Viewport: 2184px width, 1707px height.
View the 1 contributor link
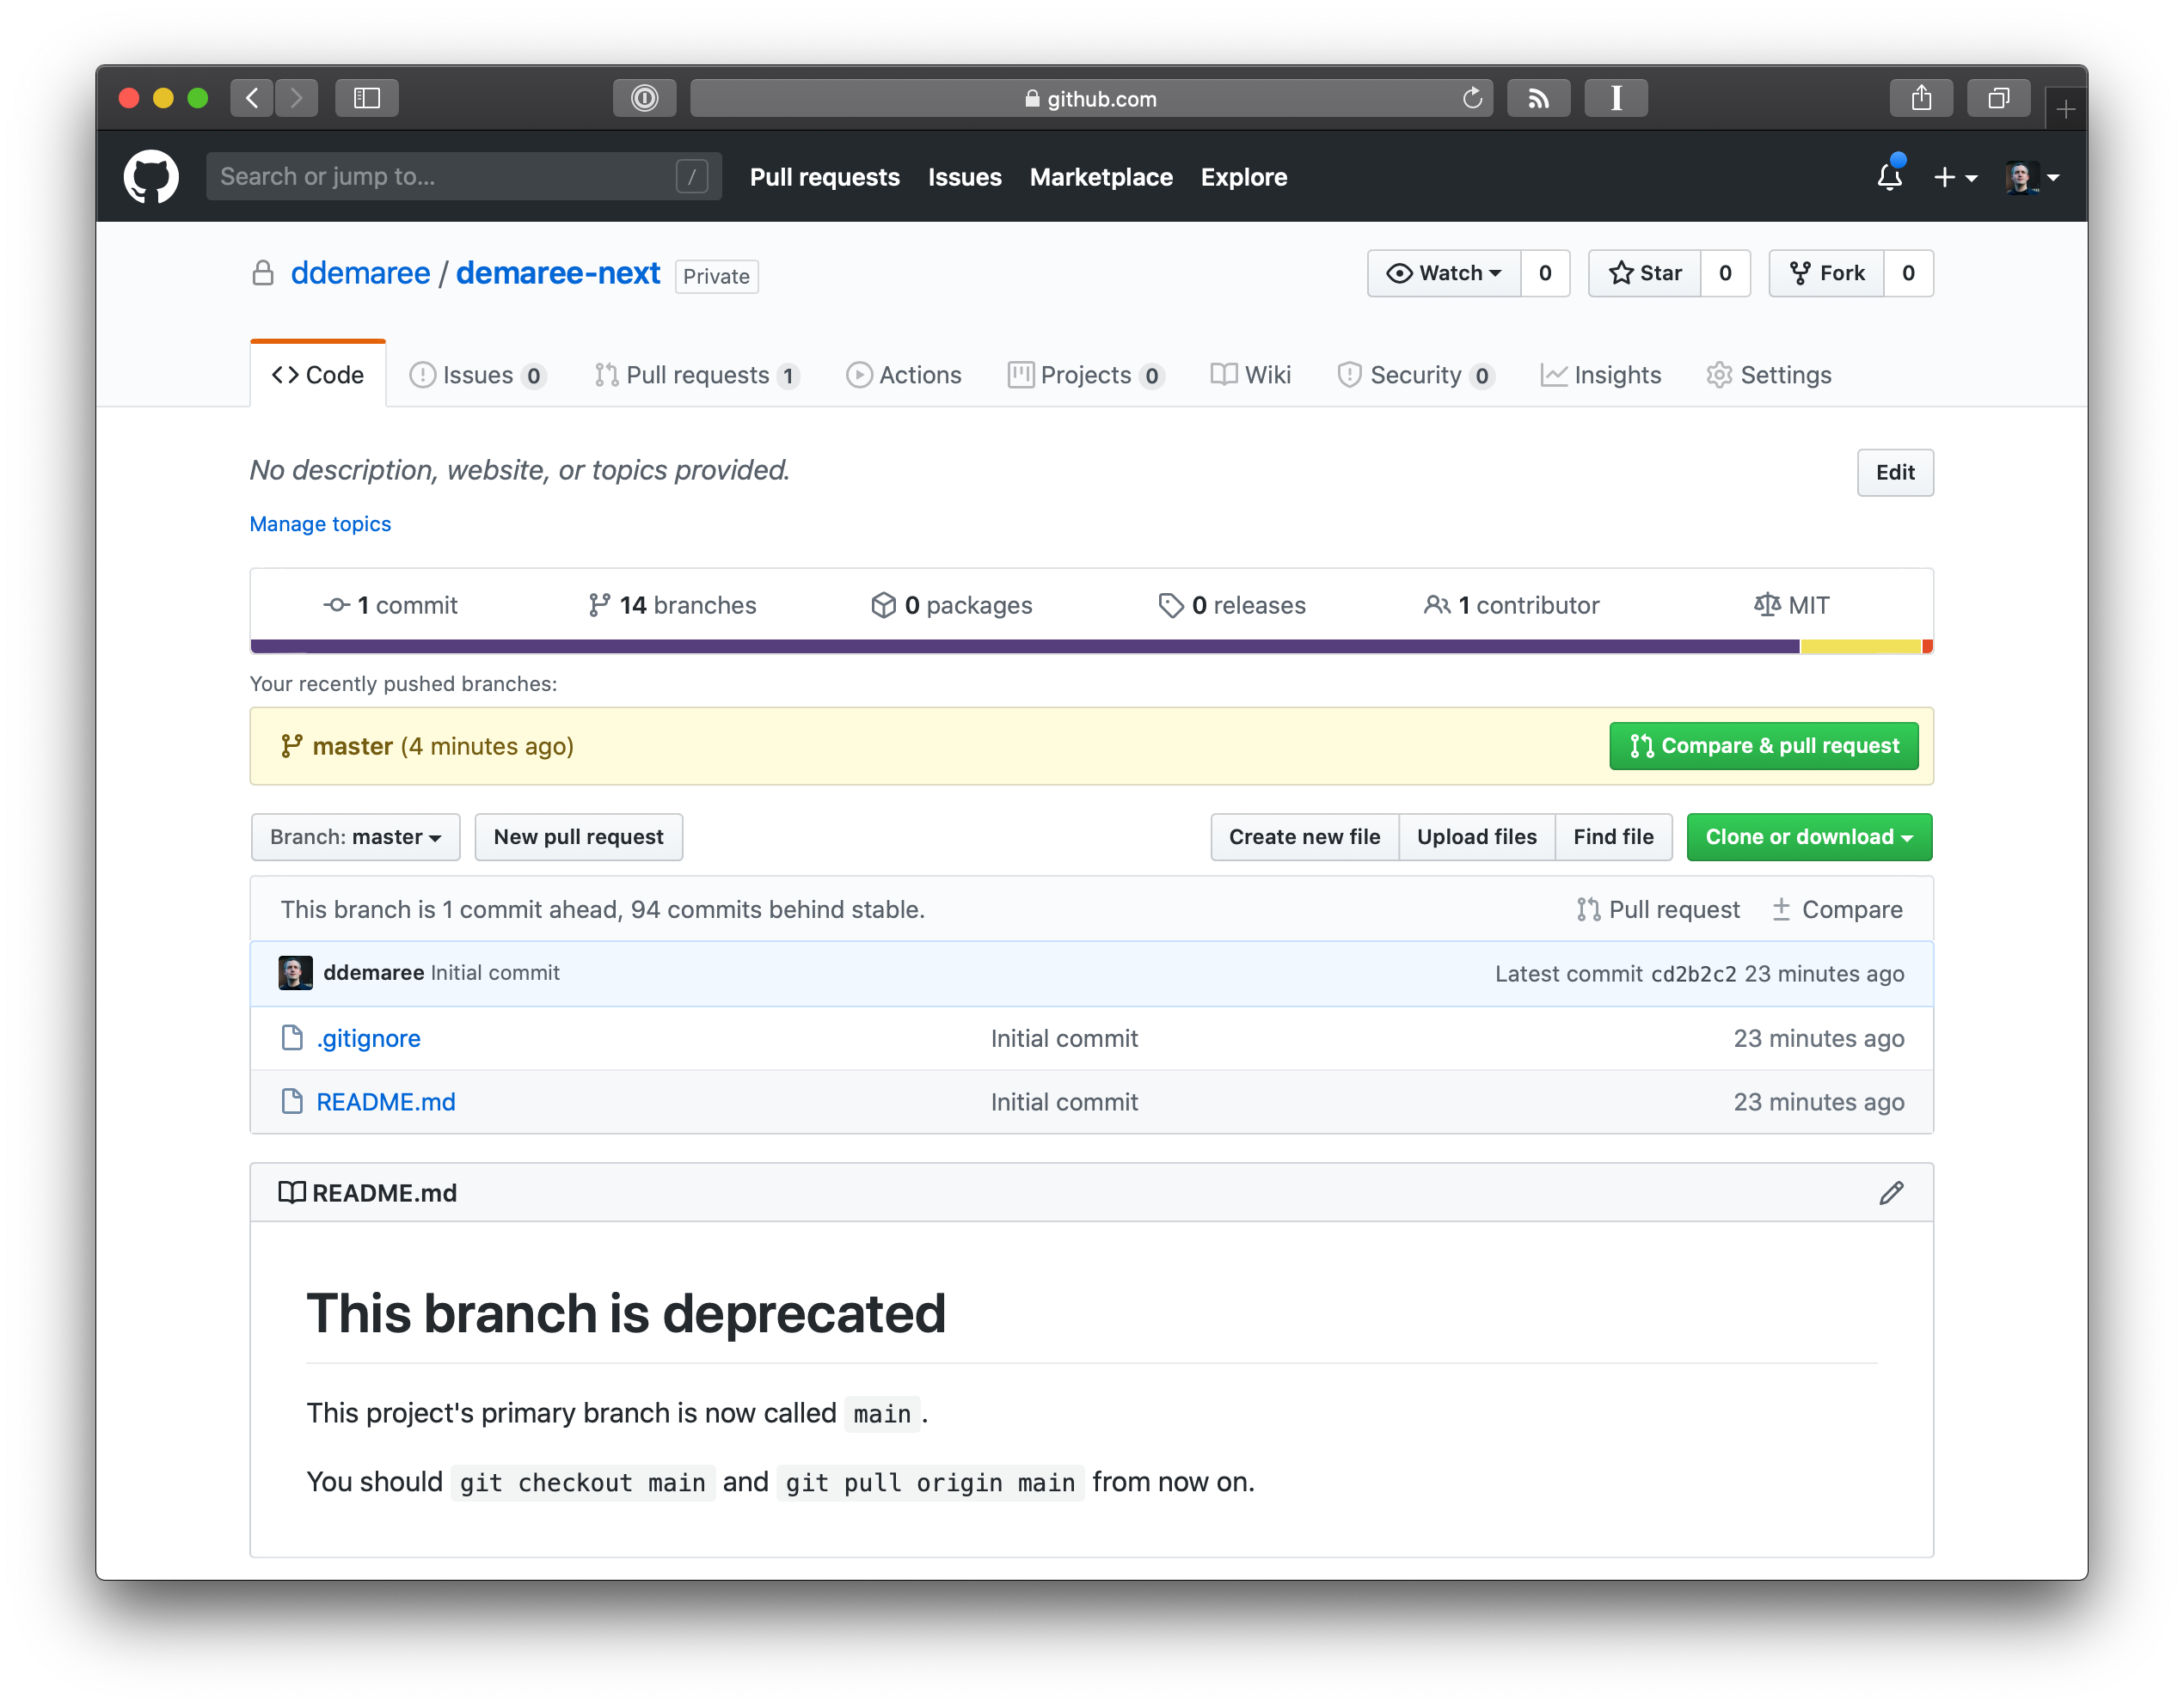coord(1512,604)
